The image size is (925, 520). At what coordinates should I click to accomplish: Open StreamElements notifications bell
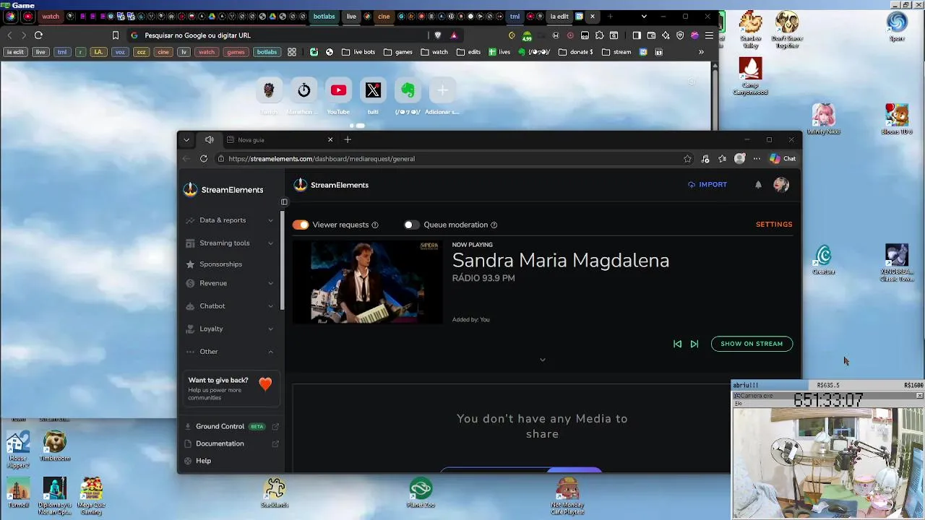coord(758,185)
